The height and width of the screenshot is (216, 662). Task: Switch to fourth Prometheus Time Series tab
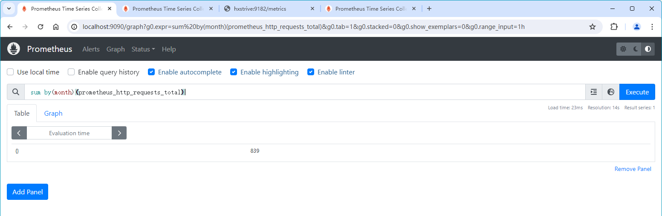[x=371, y=9]
